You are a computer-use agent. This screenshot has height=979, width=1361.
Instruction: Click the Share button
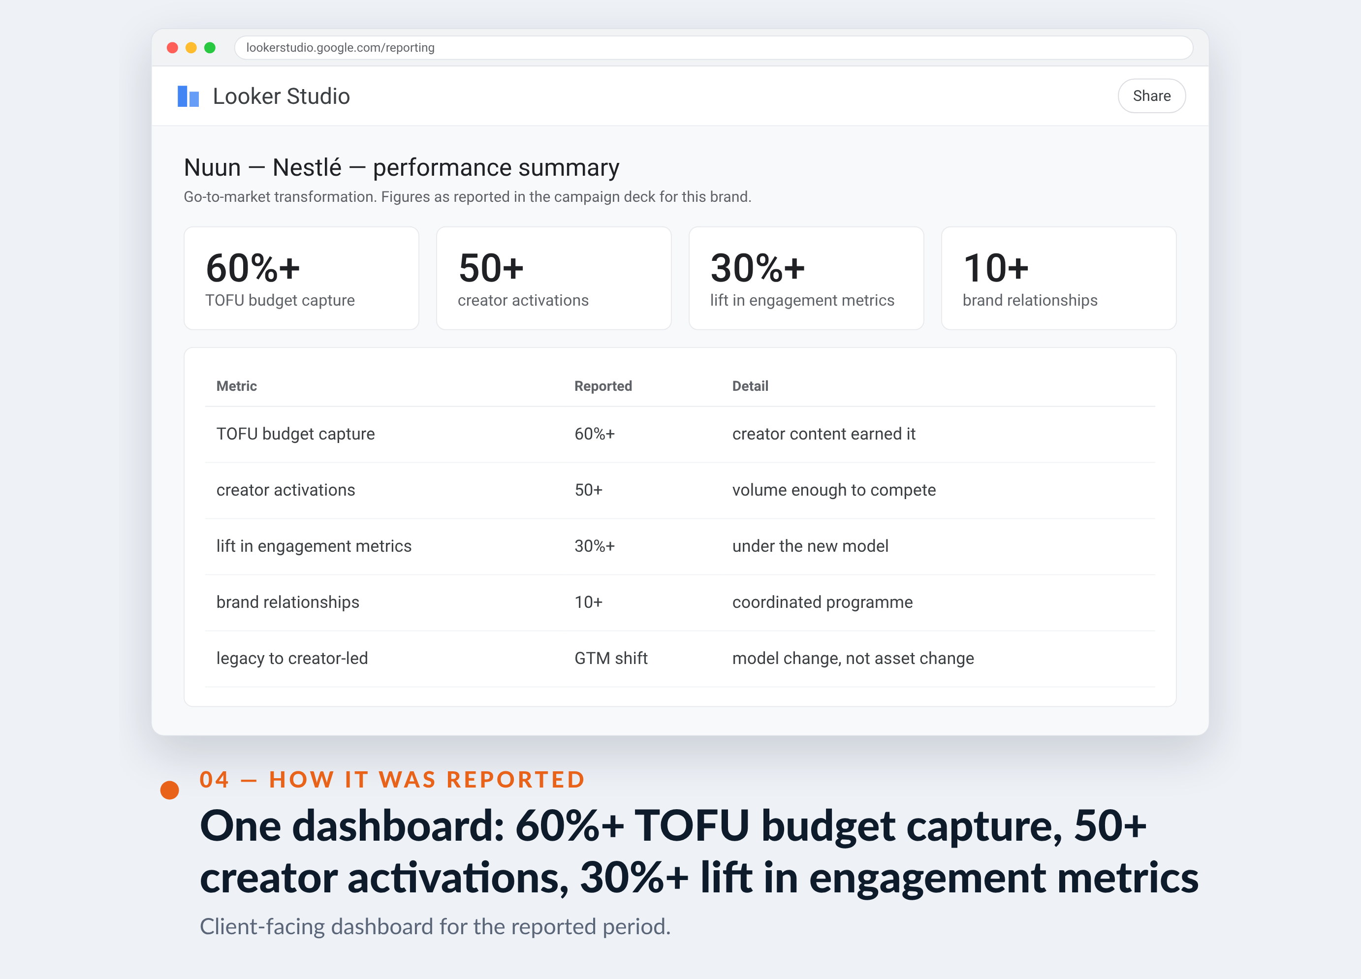click(1151, 96)
